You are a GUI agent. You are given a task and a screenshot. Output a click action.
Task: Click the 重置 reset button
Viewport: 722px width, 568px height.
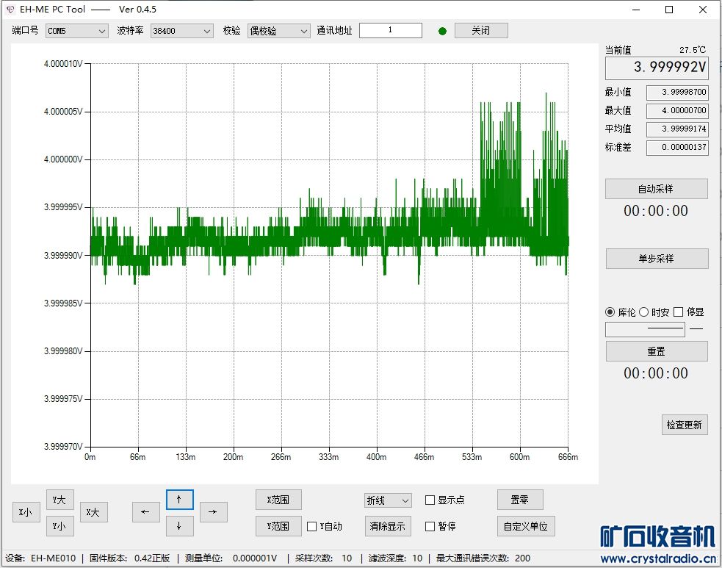click(x=657, y=351)
